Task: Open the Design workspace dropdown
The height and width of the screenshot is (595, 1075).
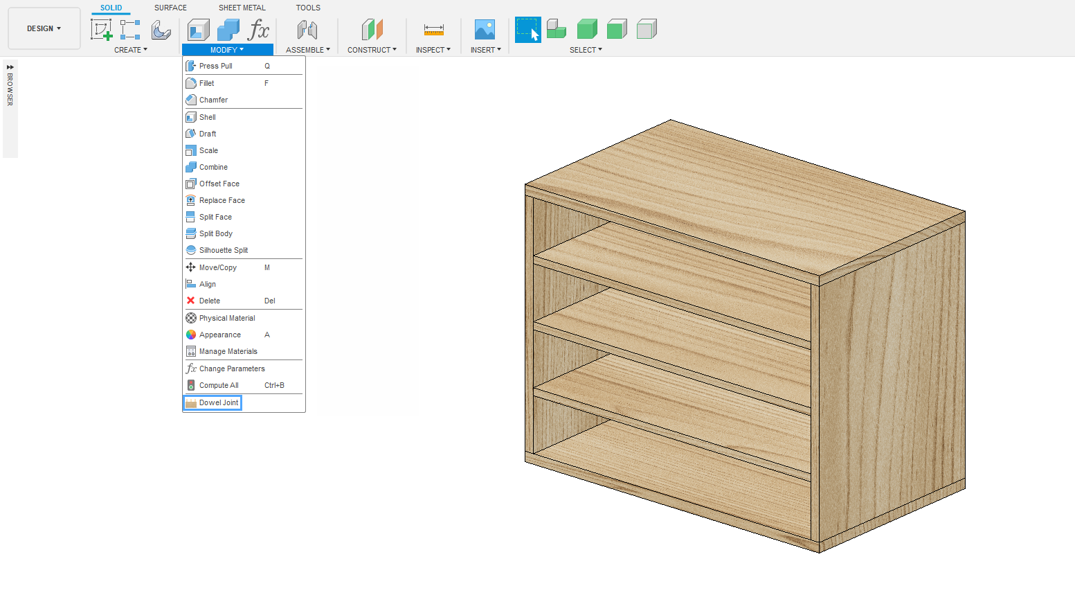Action: point(44,28)
